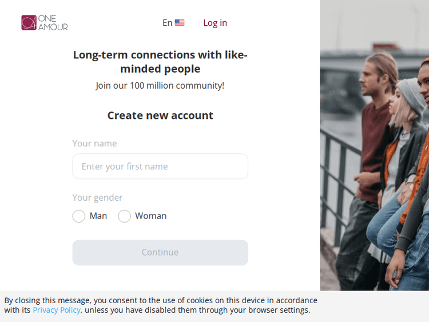Click the Woman gender label text
Screen dimensions: 429x322
pos(151,216)
